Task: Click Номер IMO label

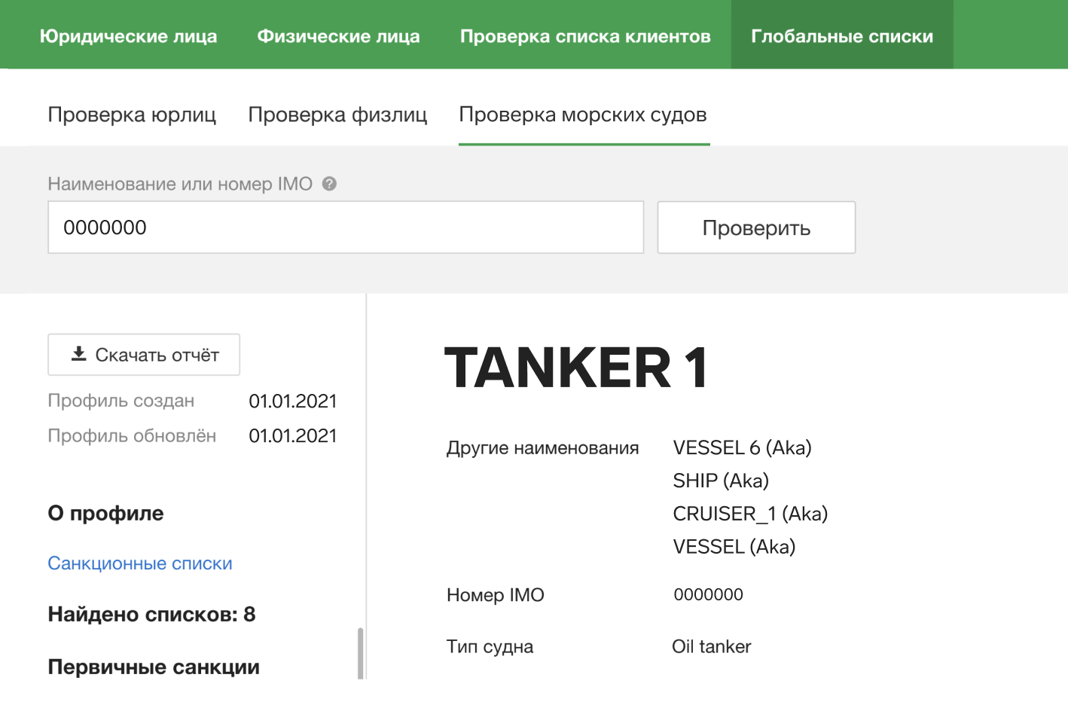Action: 496,595
